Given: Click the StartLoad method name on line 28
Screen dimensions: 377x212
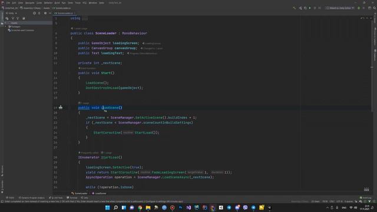Looking at the screenshot, I should click(110, 157).
